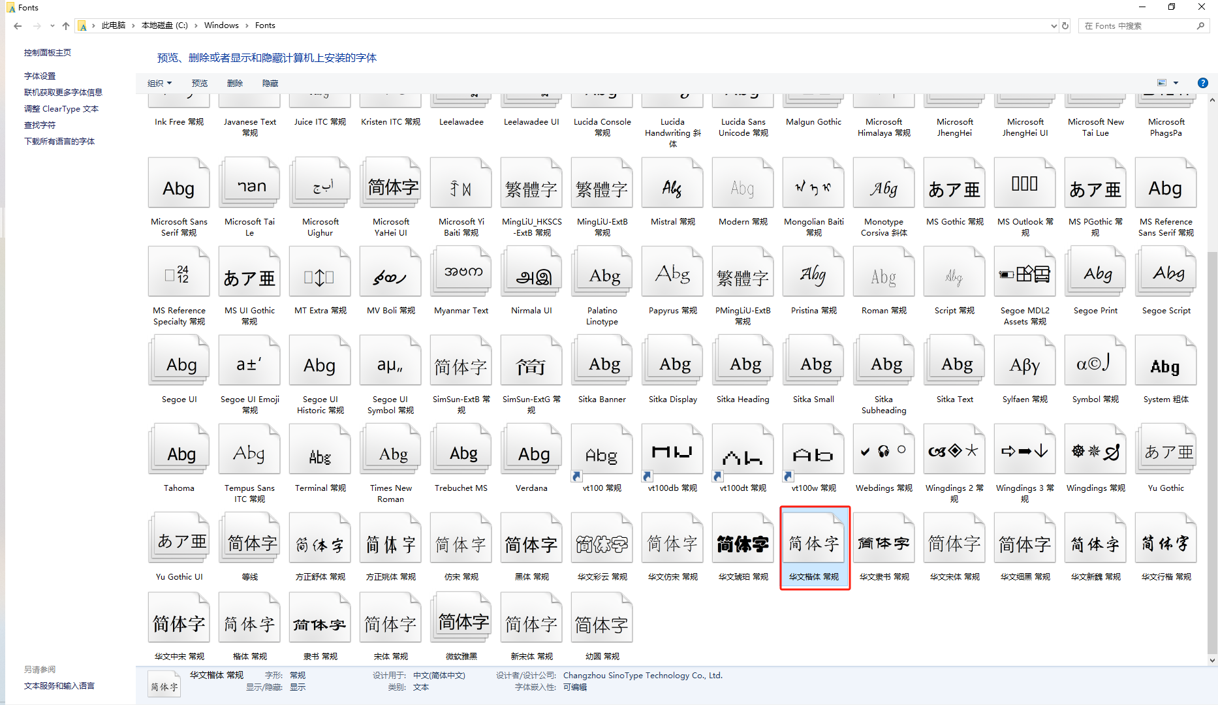The height and width of the screenshot is (705, 1218).
Task: Open 查找字符 sidebar link
Action: click(40, 125)
